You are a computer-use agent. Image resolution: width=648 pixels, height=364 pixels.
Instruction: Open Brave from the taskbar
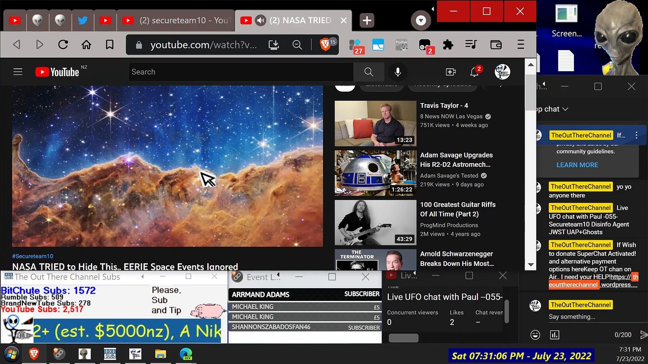pos(34,354)
